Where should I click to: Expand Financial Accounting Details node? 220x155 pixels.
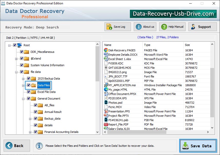[30, 132]
